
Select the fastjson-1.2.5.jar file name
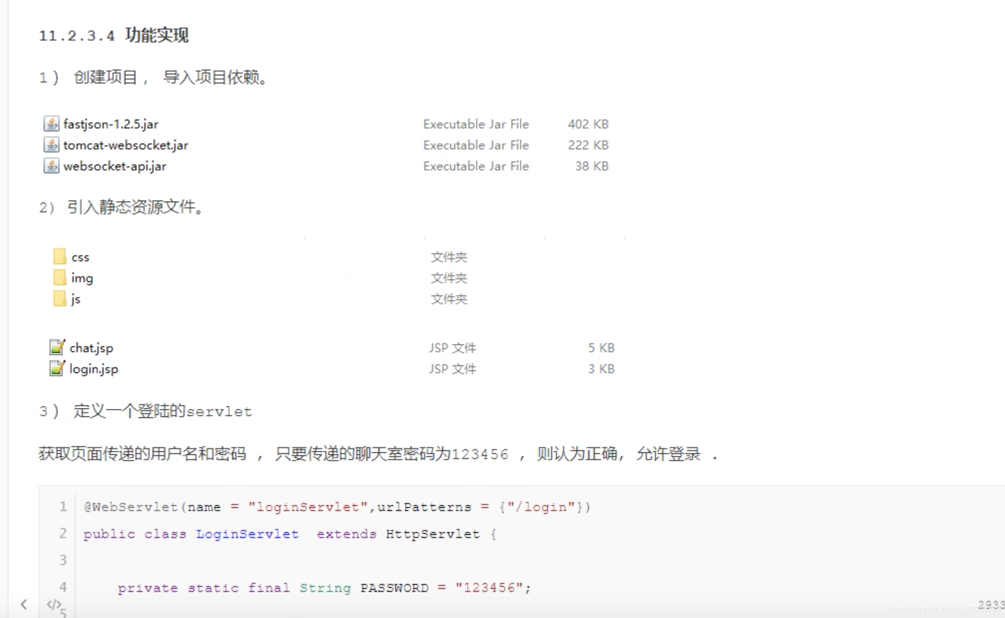[x=111, y=124]
